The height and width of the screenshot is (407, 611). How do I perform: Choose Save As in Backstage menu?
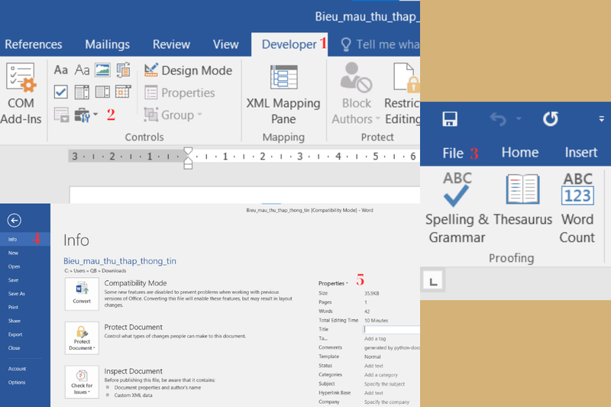point(25,294)
